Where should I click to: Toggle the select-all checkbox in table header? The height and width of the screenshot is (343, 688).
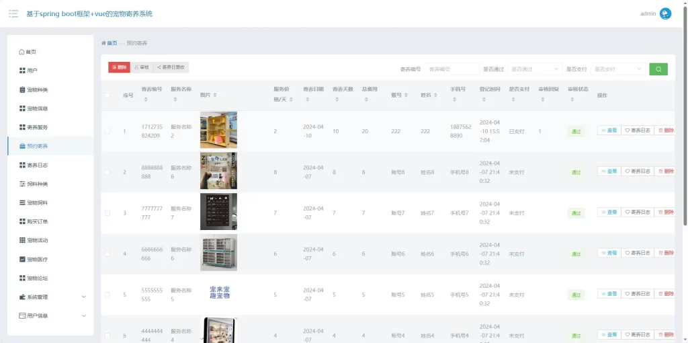[x=107, y=96]
